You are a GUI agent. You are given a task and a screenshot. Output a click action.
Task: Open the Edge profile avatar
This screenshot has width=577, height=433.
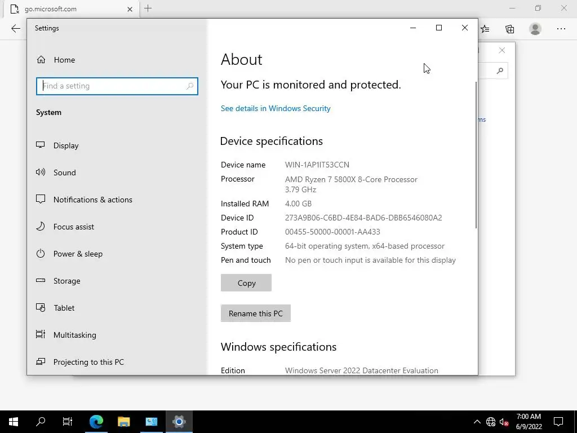tap(535, 29)
